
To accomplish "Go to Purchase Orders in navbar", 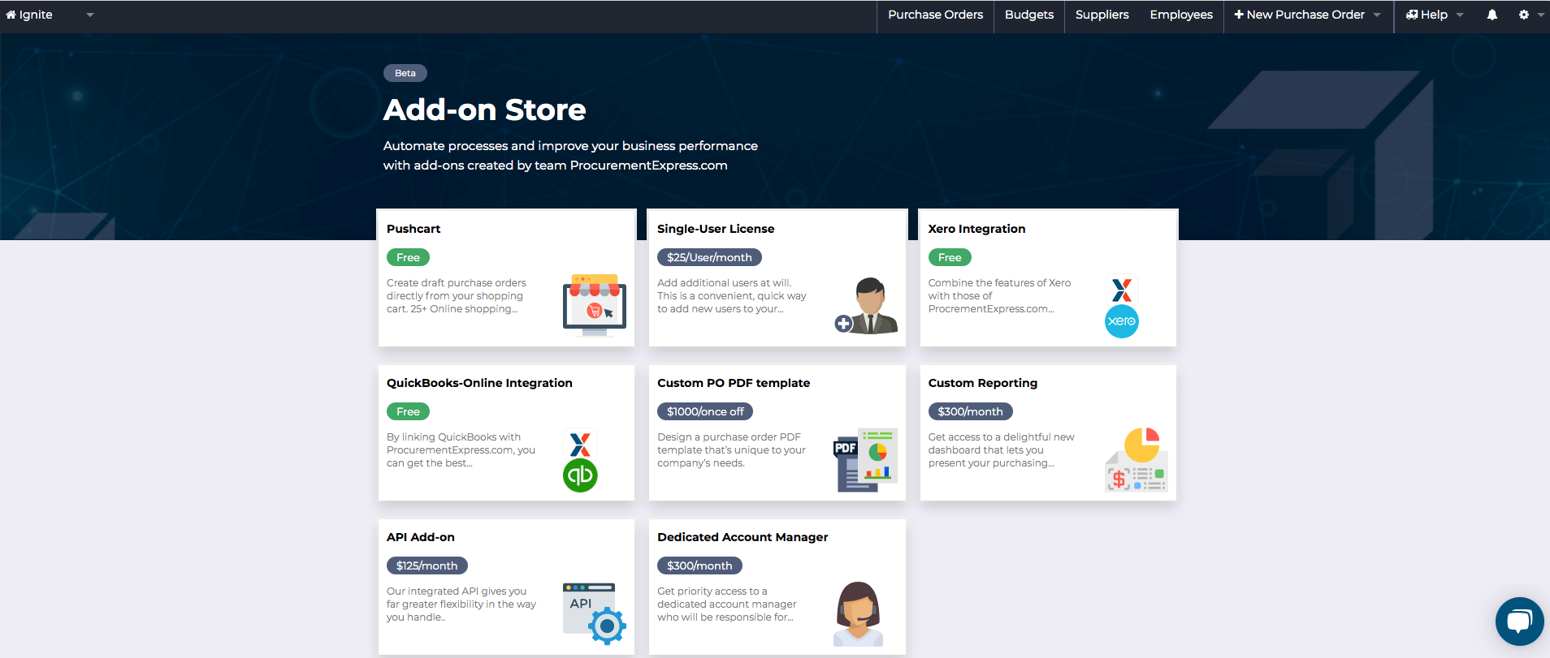I will (935, 15).
